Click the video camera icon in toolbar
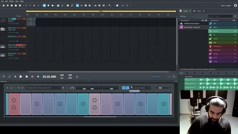The image size is (238, 134). (99, 6)
